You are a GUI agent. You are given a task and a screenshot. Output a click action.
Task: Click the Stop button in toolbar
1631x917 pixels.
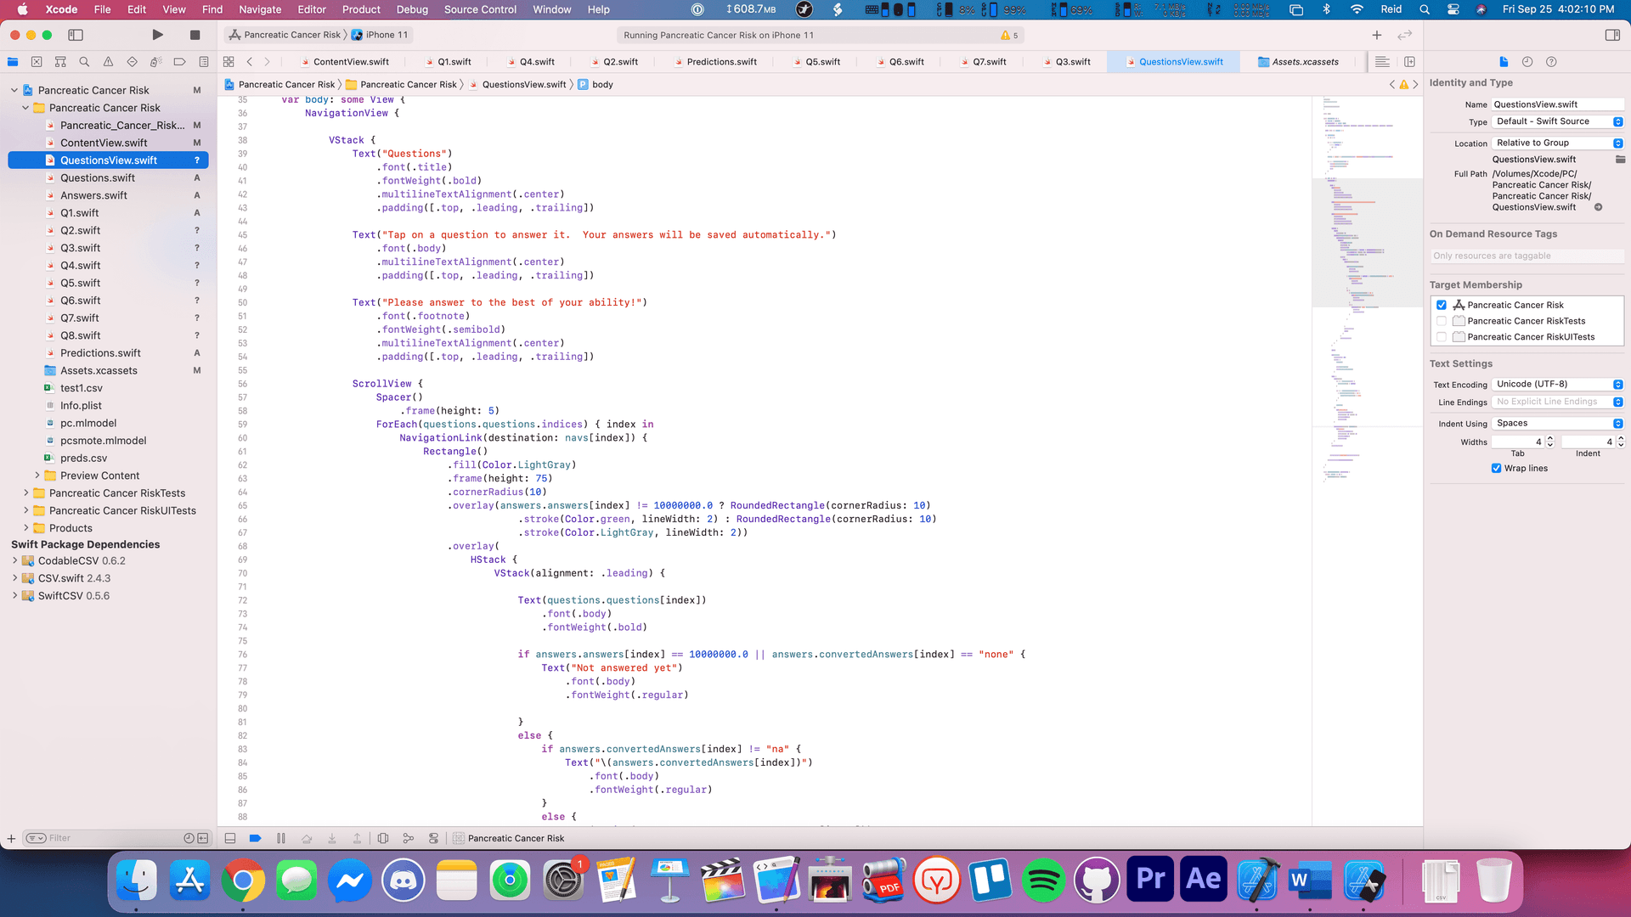point(195,35)
